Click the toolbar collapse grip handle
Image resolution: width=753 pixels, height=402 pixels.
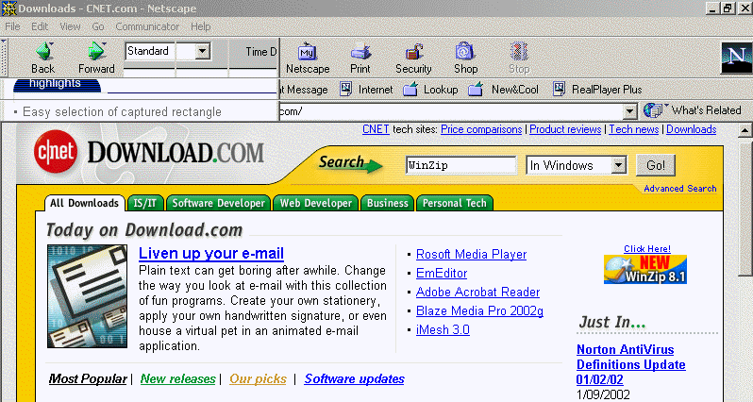click(x=5, y=58)
